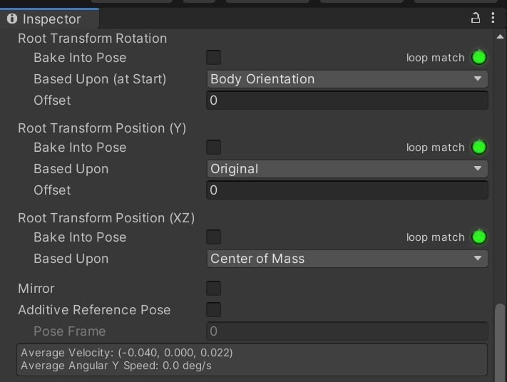Click the Root Transform Position (Y) heading

pyautogui.click(x=102, y=128)
